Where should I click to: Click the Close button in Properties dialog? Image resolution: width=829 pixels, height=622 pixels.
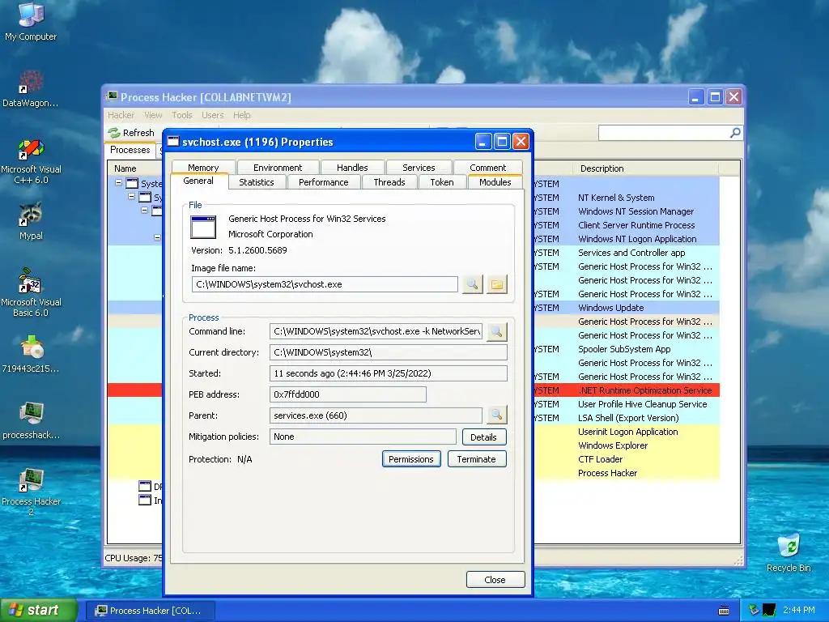tap(495, 580)
